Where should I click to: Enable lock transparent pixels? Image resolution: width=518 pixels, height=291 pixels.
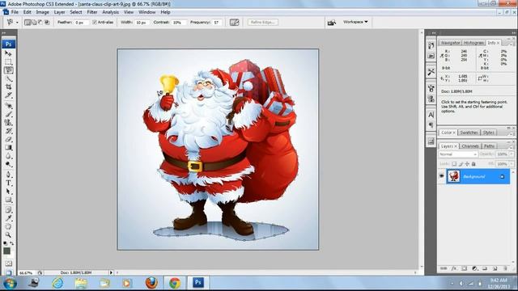(454, 163)
